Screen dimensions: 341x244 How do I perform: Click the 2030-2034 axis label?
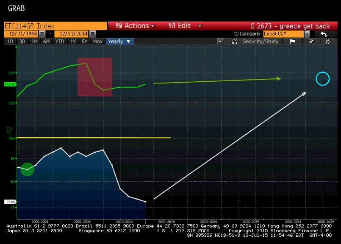tap(293, 222)
